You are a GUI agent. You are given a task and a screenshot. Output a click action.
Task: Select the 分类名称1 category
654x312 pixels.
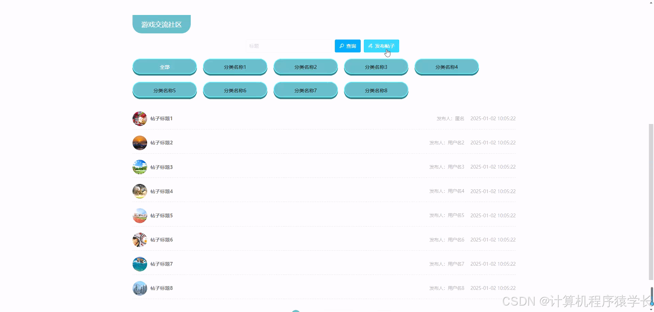pyautogui.click(x=235, y=67)
